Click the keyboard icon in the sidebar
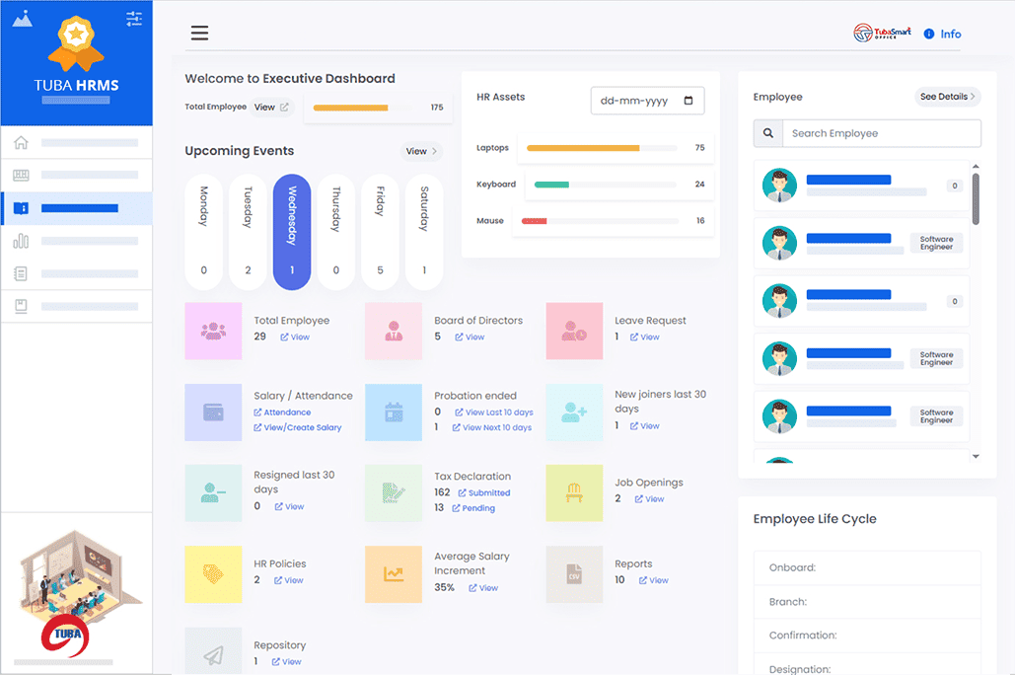The width and height of the screenshot is (1015, 675). 21,175
